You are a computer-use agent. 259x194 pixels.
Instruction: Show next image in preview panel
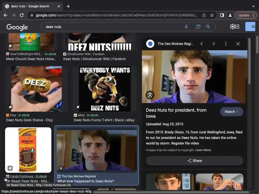(x=214, y=44)
